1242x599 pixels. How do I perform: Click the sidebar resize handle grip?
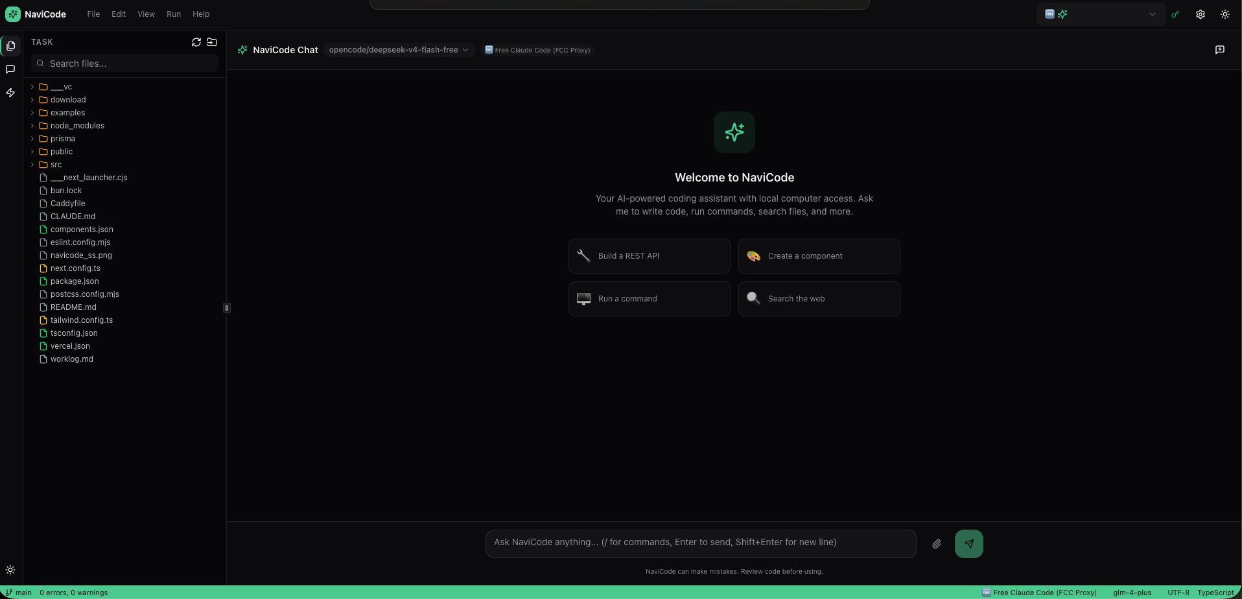coord(226,308)
